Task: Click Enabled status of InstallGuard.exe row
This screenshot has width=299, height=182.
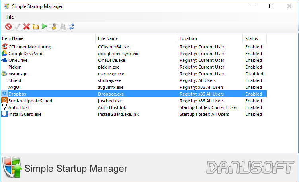Action: [254, 114]
